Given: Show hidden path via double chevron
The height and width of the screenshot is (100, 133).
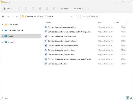Looking at the screenshot, I should coord(26,16).
